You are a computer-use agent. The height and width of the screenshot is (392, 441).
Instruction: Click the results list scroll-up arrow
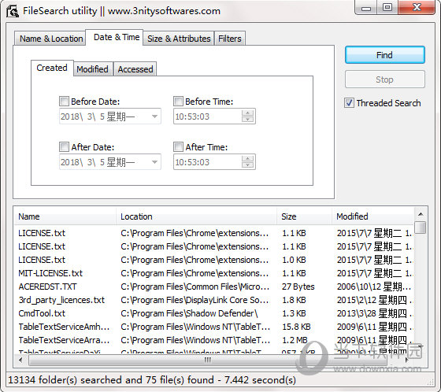(421, 214)
